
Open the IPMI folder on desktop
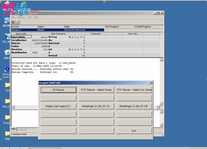7,103
